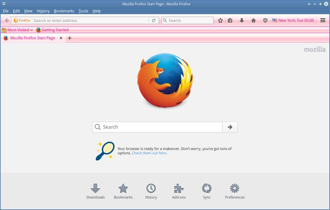Open the File menu

[x=6, y=11]
